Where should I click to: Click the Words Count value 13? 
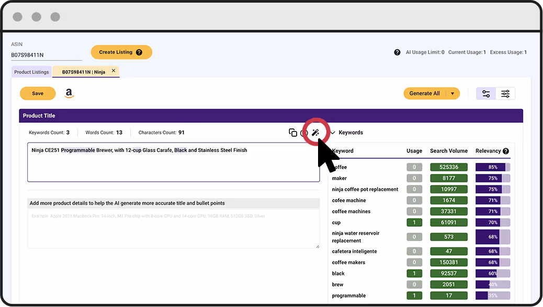point(119,133)
